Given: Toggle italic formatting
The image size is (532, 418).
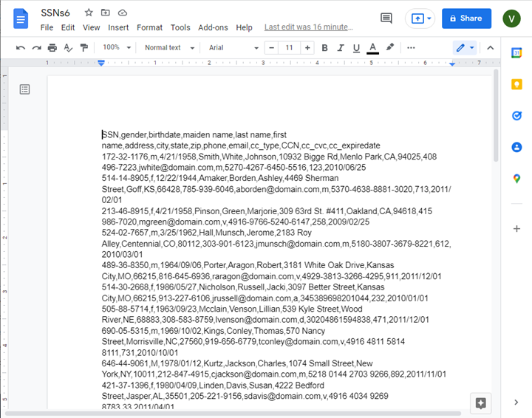Looking at the screenshot, I should pyautogui.click(x=340, y=48).
